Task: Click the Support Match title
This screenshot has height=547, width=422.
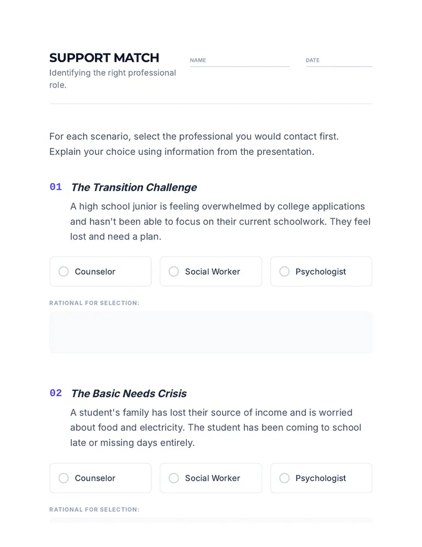Action: [x=104, y=58]
